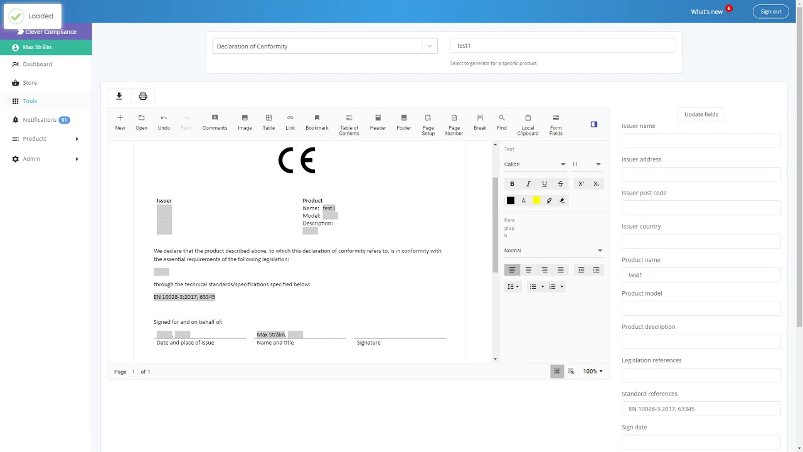This screenshot has height=452, width=803.
Task: Toggle Superscript formatting
Action: tap(581, 184)
